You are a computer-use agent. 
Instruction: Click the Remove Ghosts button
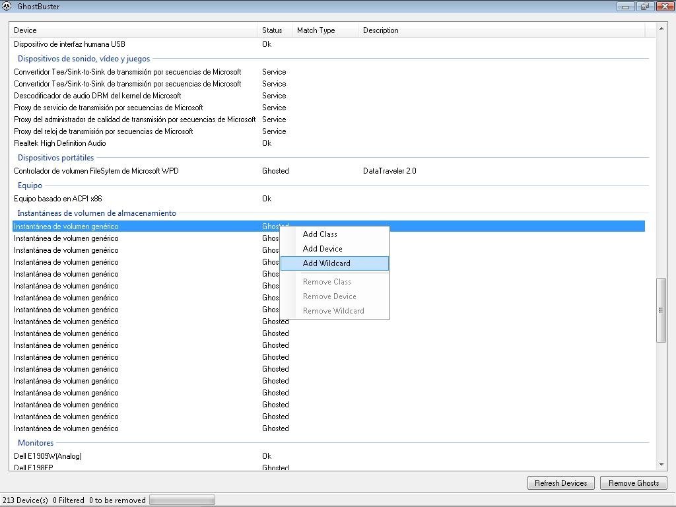click(x=633, y=483)
